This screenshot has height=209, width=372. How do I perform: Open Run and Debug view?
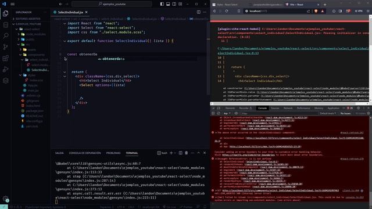click(x=5, y=70)
